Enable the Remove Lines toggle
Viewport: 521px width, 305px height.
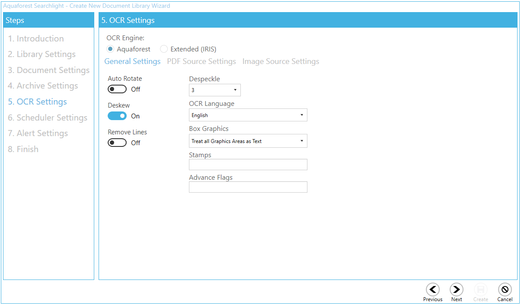(117, 143)
